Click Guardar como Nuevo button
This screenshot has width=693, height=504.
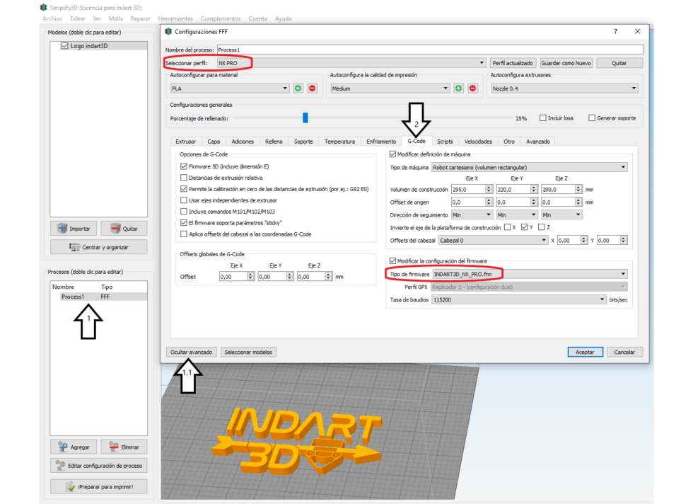[x=566, y=63]
